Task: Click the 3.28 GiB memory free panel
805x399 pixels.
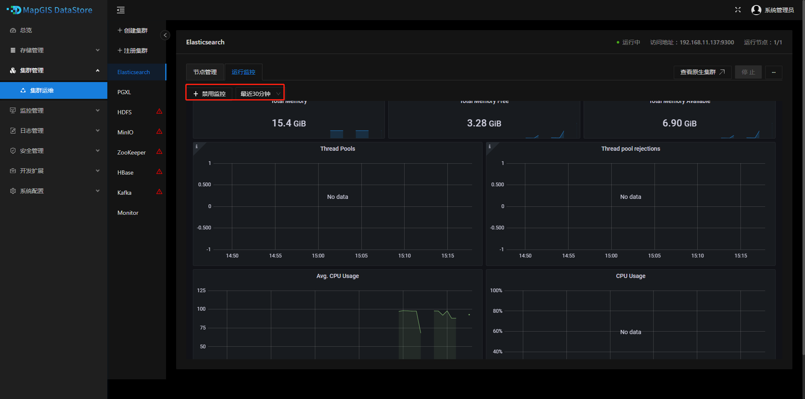Action: click(484, 119)
